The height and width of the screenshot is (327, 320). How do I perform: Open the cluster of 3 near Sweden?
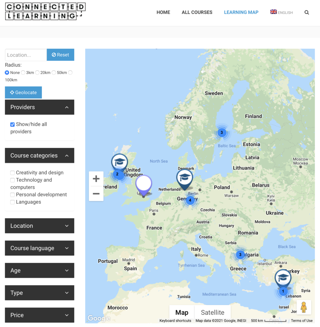222,133
